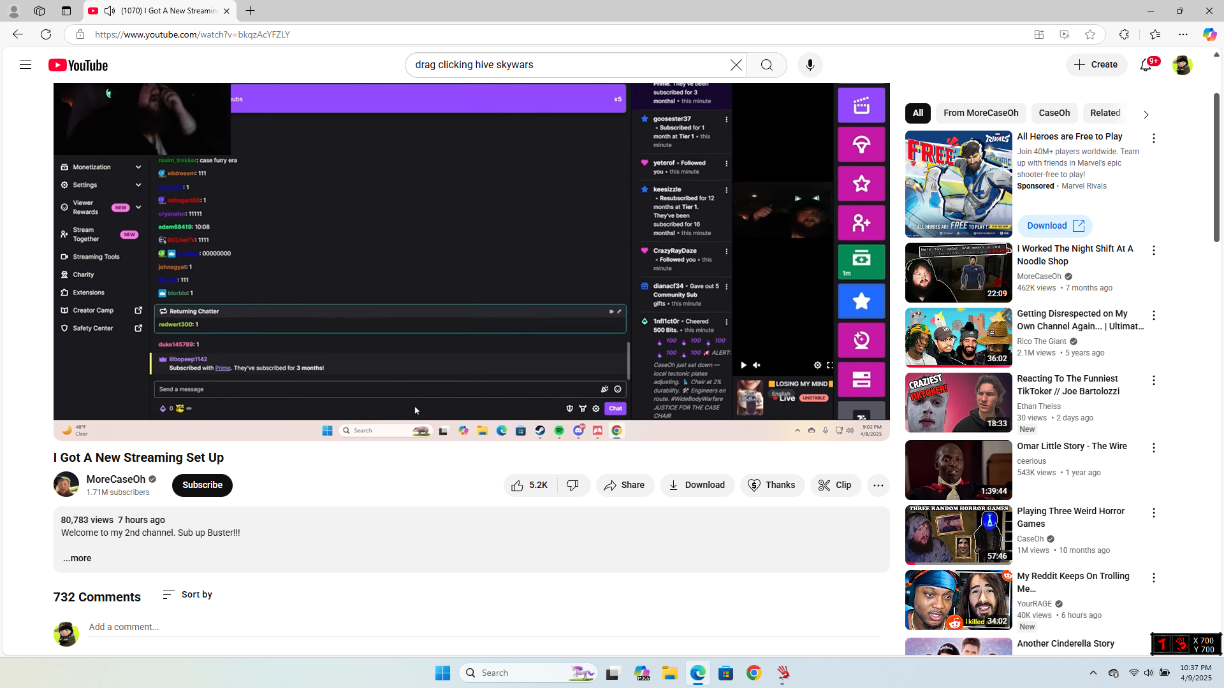1224x688 pixels.
Task: Open options for Three Weird Horror Games
Action: click(x=1154, y=513)
